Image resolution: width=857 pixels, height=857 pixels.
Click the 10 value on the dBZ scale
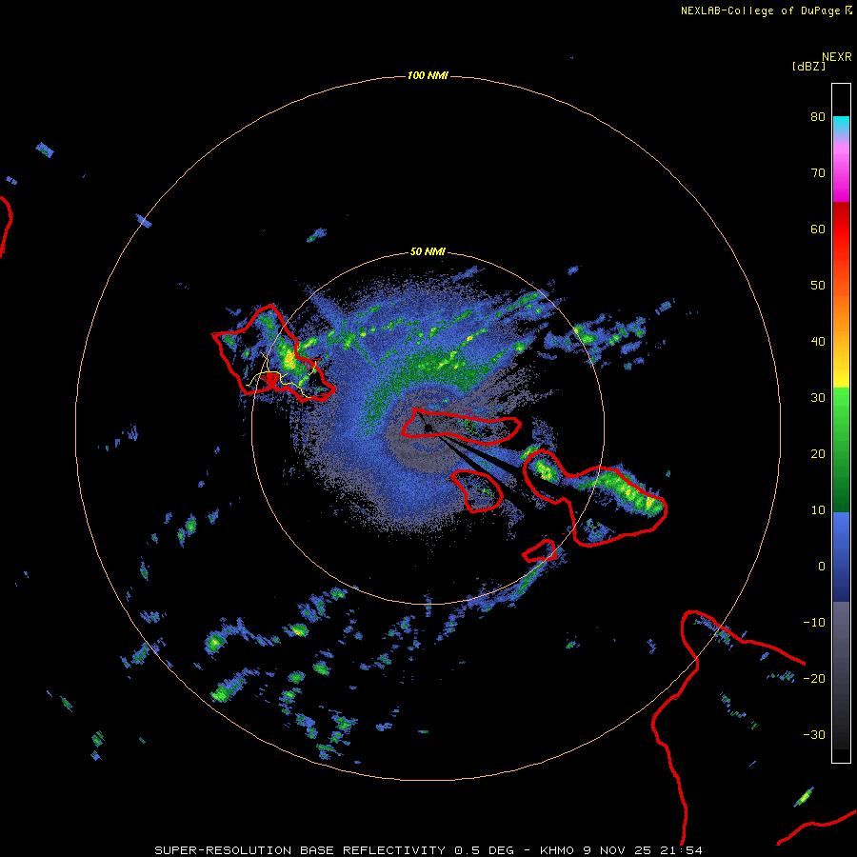pyautogui.click(x=818, y=510)
